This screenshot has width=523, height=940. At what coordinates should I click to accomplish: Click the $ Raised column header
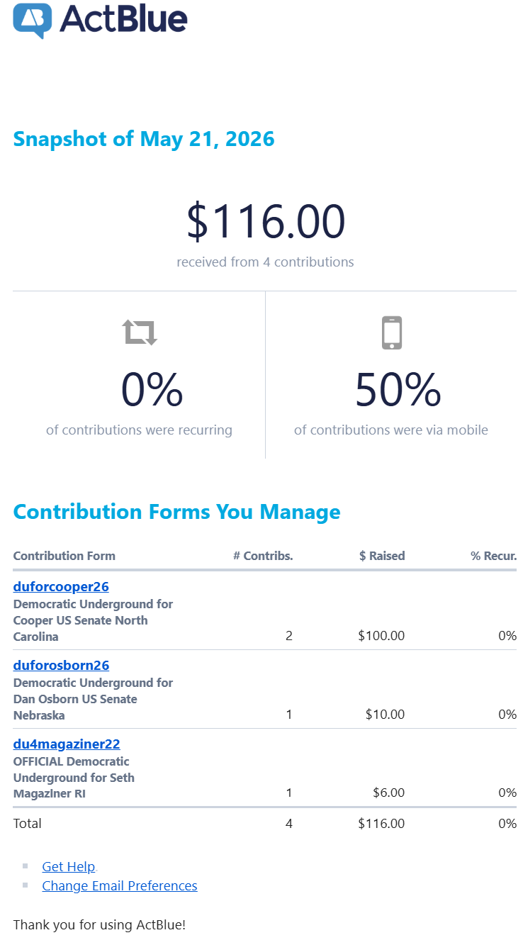[382, 556]
